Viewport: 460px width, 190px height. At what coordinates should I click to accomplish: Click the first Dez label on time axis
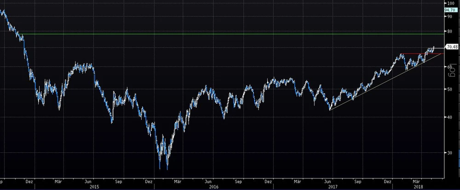click(x=29, y=181)
